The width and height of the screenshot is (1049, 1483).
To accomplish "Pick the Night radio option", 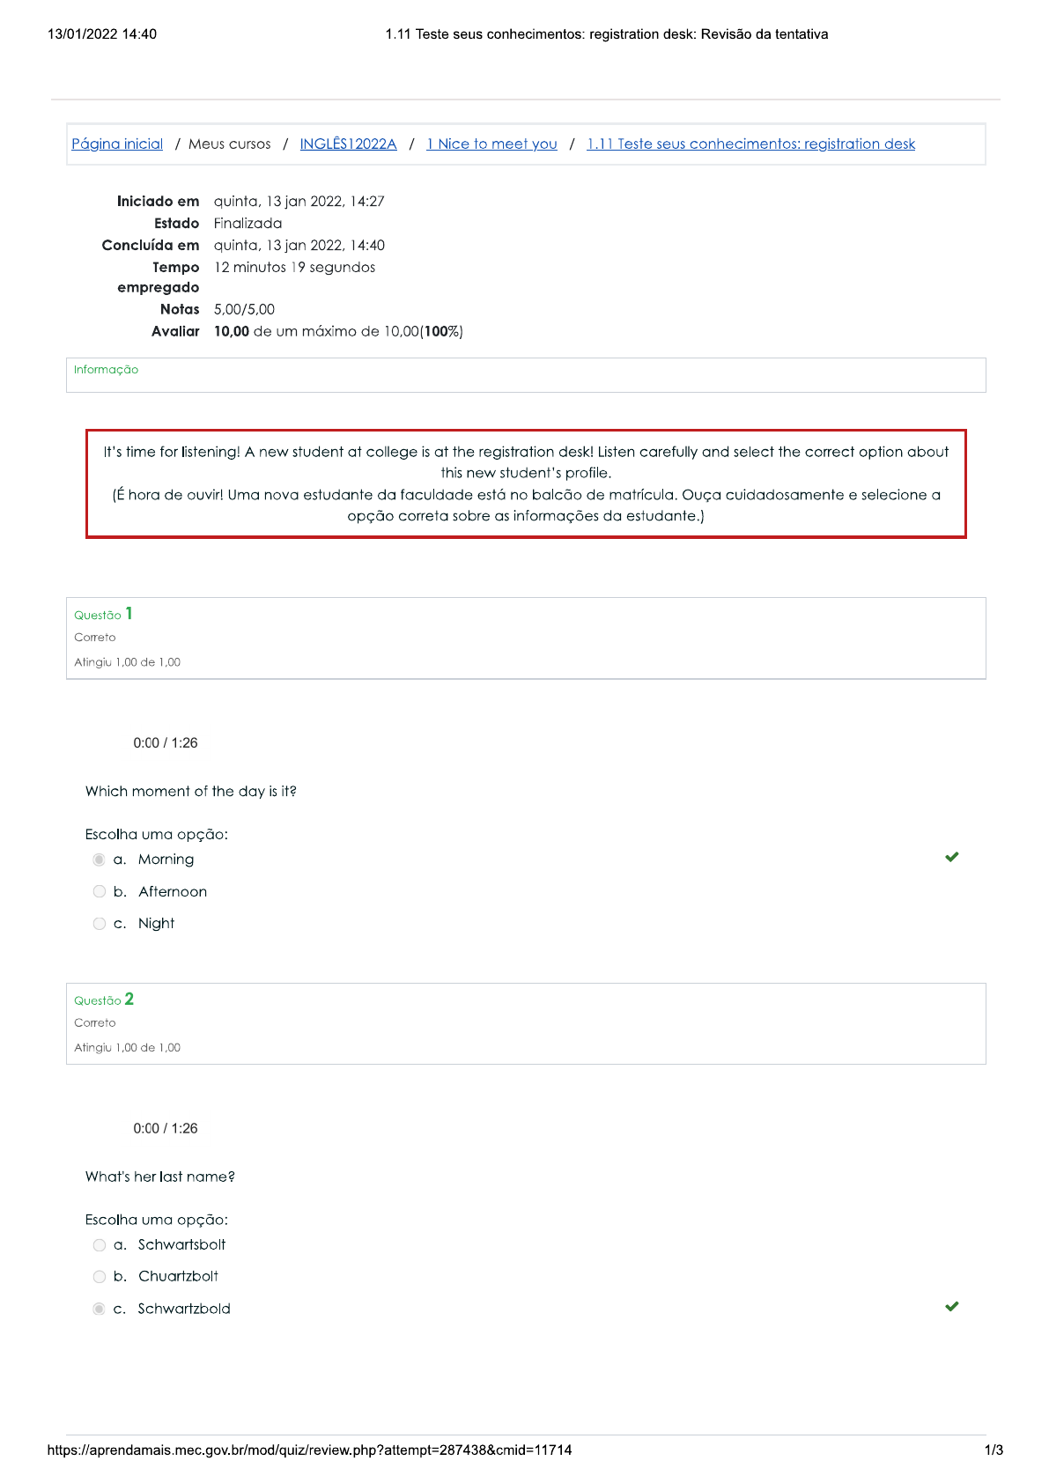I will click(100, 924).
